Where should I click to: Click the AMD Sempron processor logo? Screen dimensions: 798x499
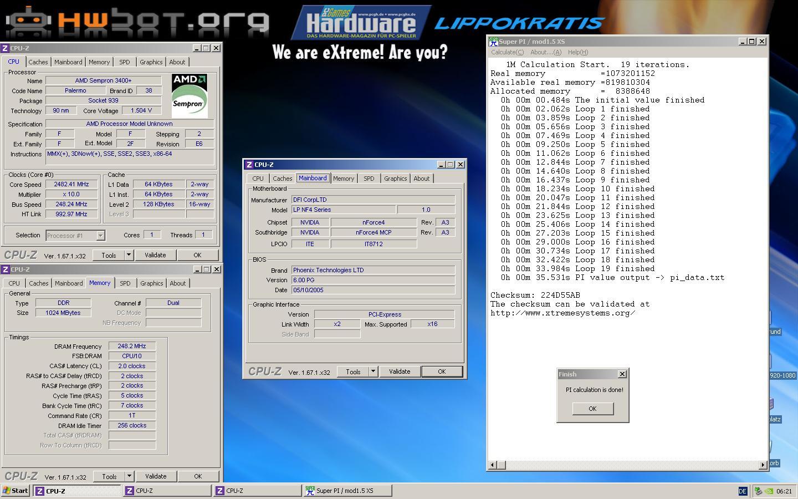pyautogui.click(x=190, y=95)
